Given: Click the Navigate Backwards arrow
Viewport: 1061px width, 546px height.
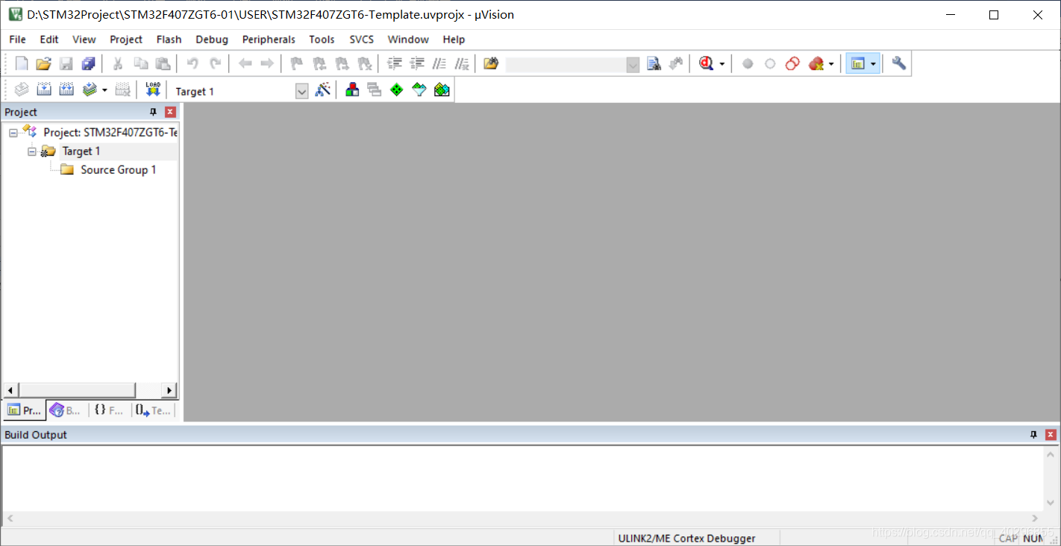Looking at the screenshot, I should pos(245,63).
